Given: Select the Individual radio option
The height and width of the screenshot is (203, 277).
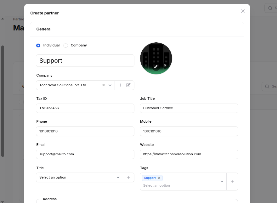Looking at the screenshot, I should [38, 45].
